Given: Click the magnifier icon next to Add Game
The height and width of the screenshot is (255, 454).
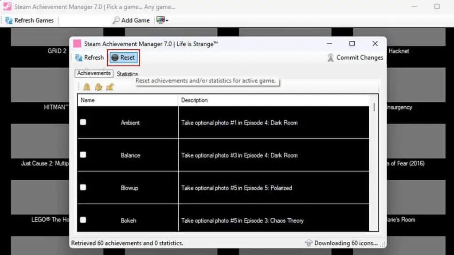Looking at the screenshot, I should (117, 20).
